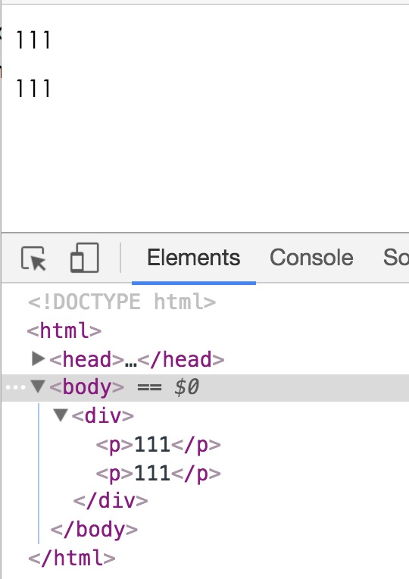Switch to the Console tab

[311, 258]
